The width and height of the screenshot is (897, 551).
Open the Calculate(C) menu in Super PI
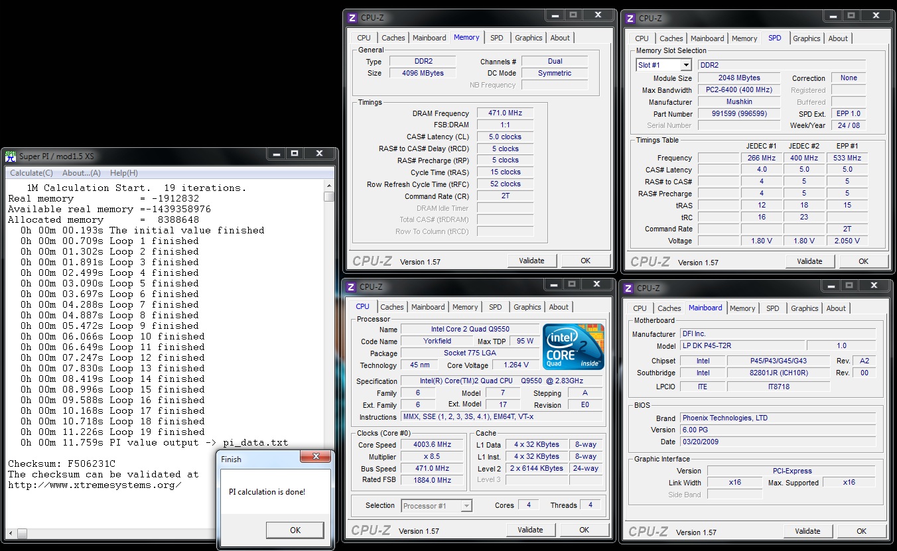(31, 173)
